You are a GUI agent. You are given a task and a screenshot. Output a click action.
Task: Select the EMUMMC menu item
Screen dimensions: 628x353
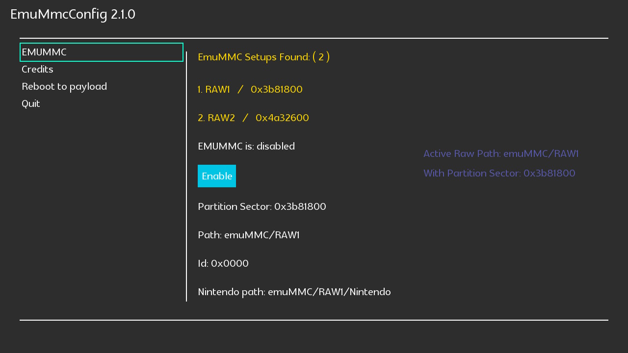(x=102, y=52)
